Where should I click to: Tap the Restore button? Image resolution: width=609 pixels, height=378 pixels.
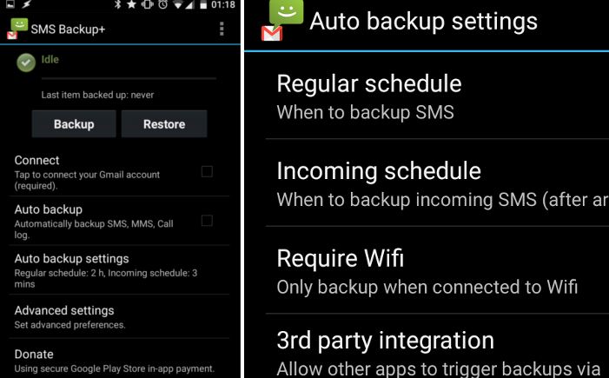(x=164, y=124)
